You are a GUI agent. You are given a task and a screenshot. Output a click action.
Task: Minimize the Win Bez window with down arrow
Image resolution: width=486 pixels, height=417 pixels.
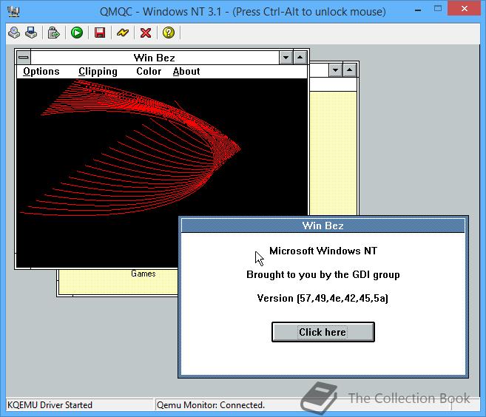coord(286,58)
